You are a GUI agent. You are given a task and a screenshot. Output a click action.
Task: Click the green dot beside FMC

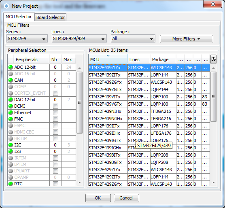tap(11, 119)
